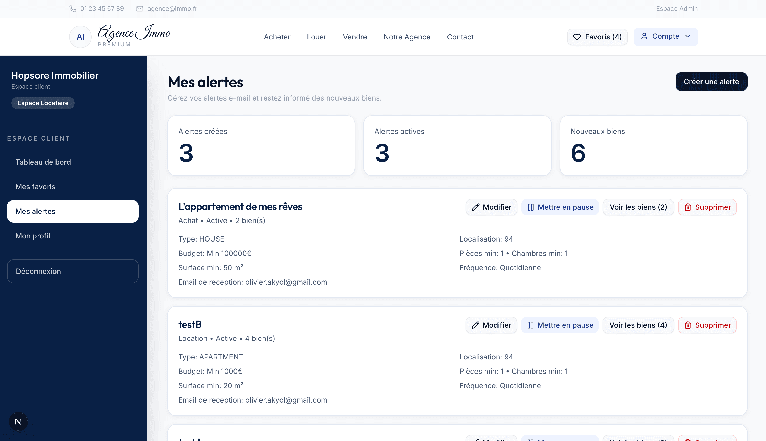
Task: Pause the alert L'appartement de mes rêves
Action: click(560, 207)
